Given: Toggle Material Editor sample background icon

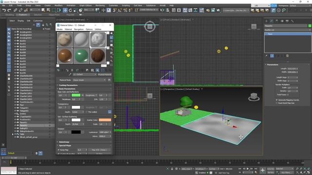Looking at the screenshot, I should coord(112,41).
